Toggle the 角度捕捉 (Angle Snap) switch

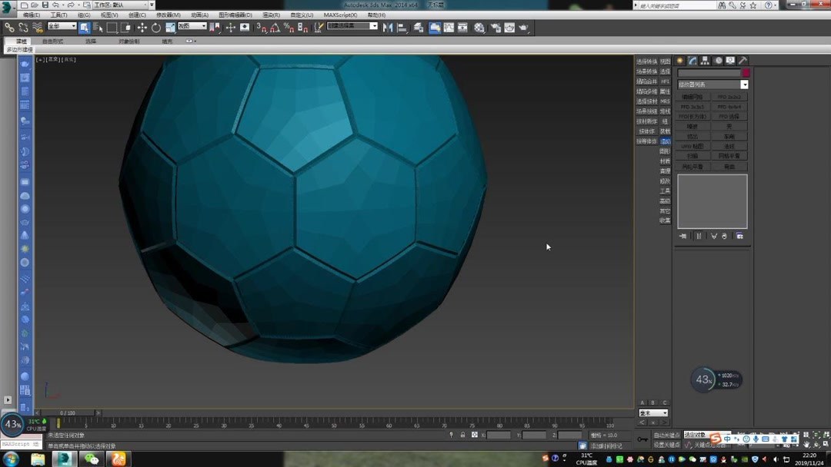(274, 28)
